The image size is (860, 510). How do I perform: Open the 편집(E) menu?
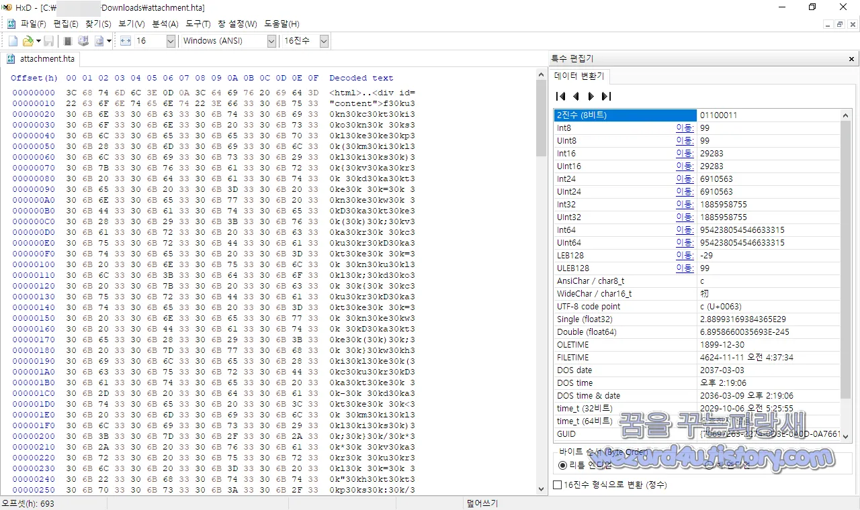[66, 23]
